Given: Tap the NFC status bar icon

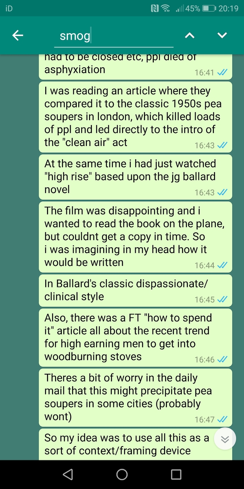Looking at the screenshot, I should 155,8.
